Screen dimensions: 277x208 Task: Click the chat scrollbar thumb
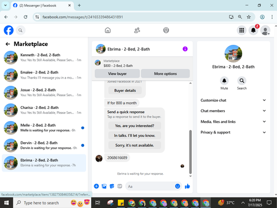click(191, 152)
